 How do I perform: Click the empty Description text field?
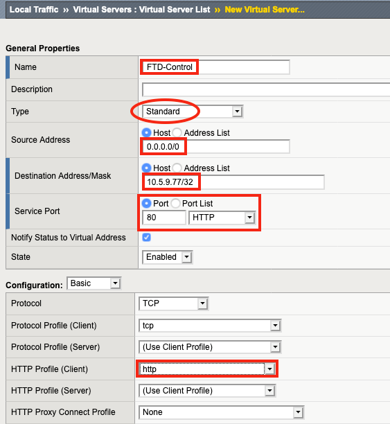[x=266, y=89]
